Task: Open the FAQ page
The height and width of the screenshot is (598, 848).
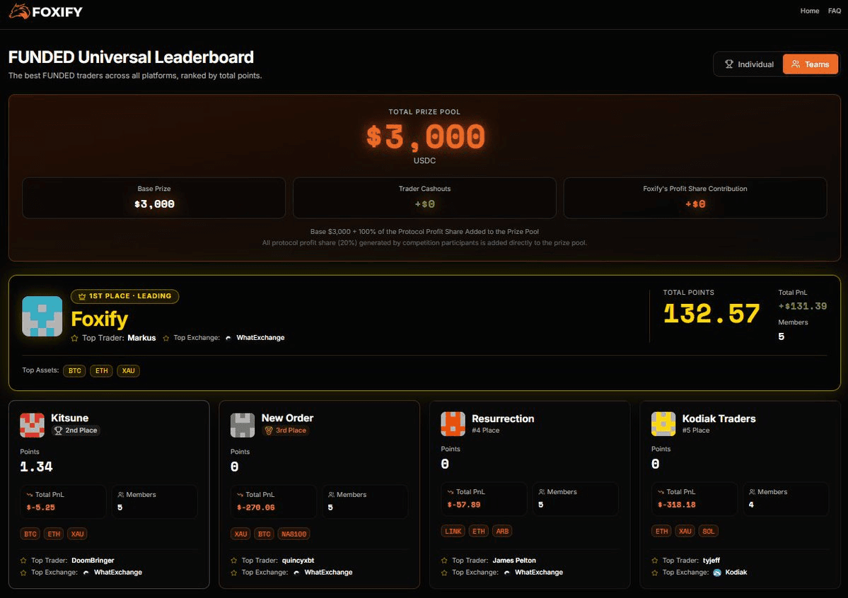Action: tap(834, 11)
